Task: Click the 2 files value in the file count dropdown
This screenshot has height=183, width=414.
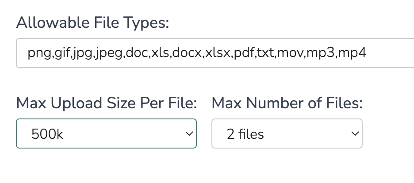Action: point(245,134)
